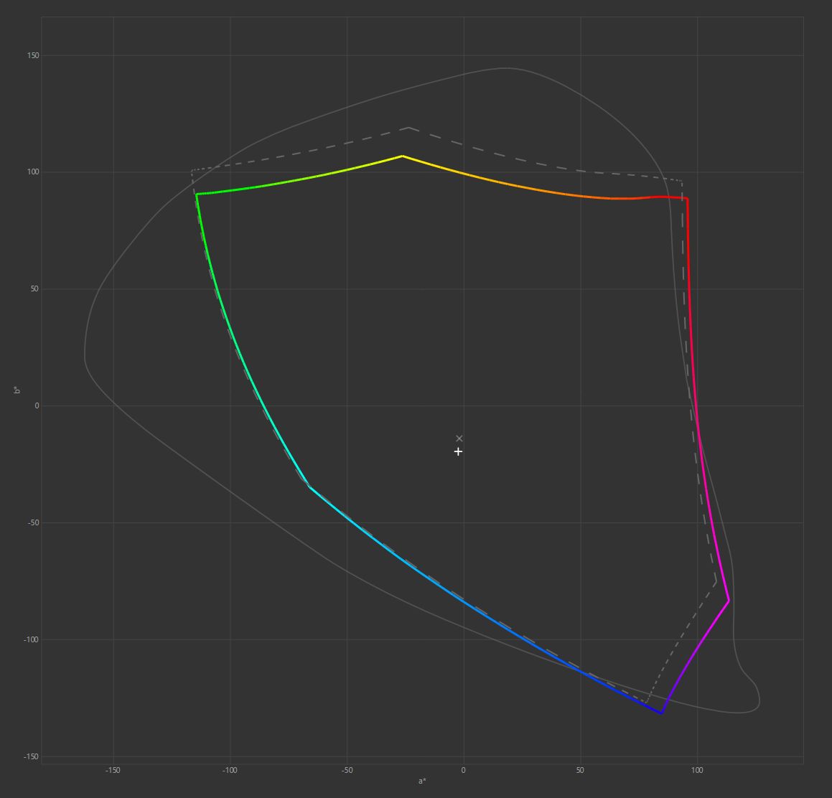Select the 50 tick on b* axis
Screen dimensions: 832x798
click(34, 288)
